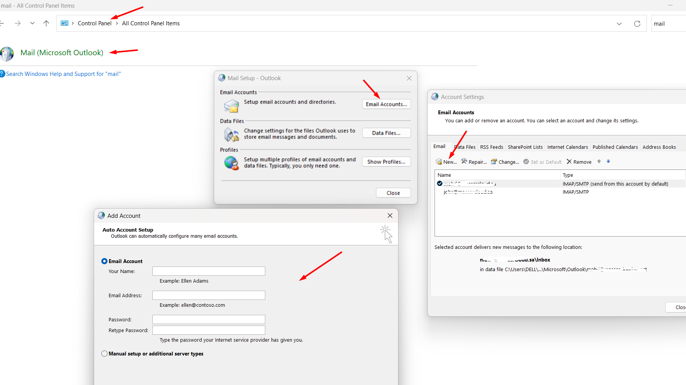Viewport: 686px width, 385px height.
Task: Open Search Windows Help and Support link
Action: (63, 74)
